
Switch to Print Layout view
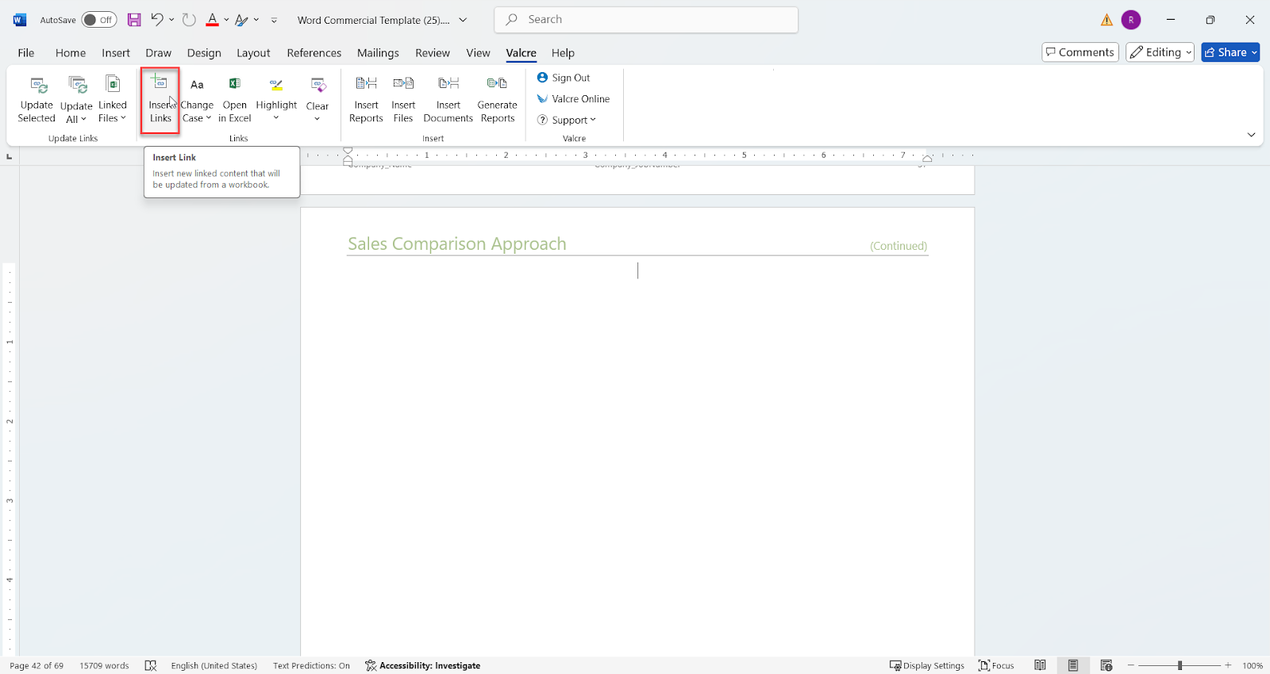click(x=1073, y=665)
